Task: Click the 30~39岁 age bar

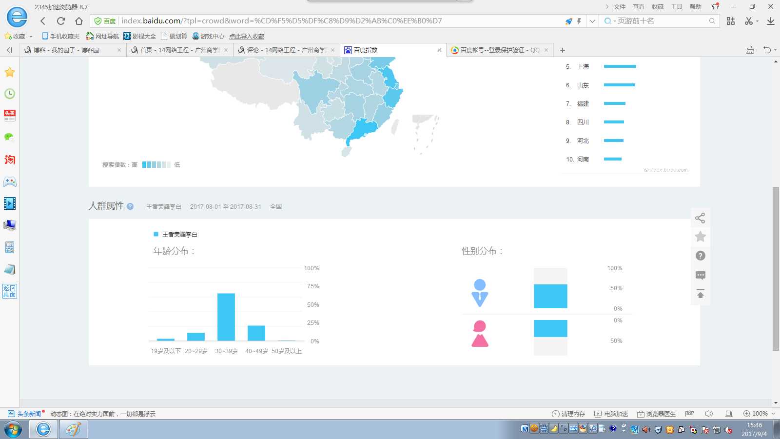Action: (226, 317)
